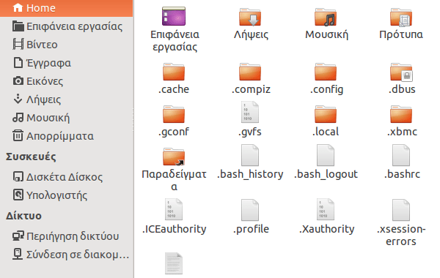
Task: Select the .xbmc folder icon
Action: click(401, 114)
